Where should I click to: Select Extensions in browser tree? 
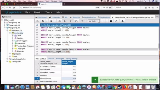point(21,43)
